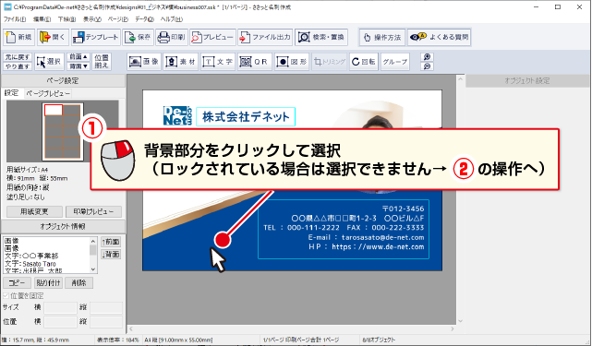The image size is (592, 346).
Task: Open the ヘルプ menu
Action: (172, 18)
